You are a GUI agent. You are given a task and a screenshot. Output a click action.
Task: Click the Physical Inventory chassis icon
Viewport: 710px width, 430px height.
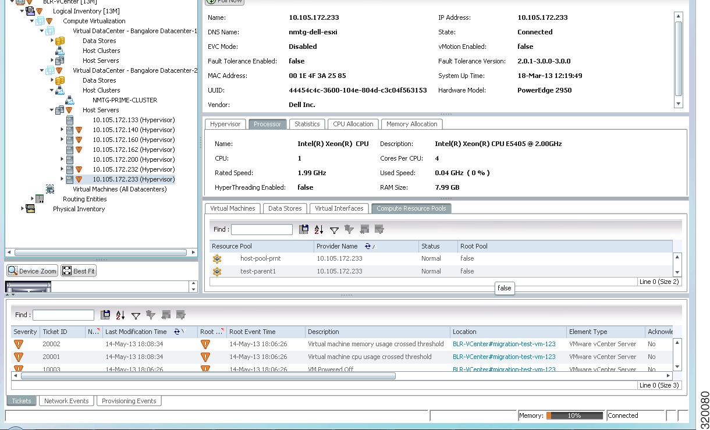coord(30,209)
